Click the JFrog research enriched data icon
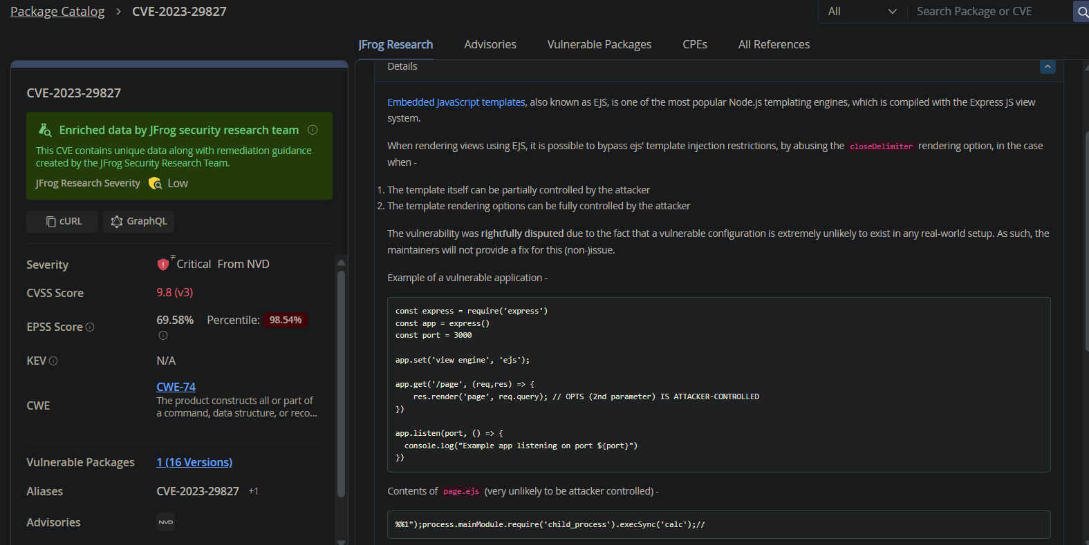This screenshot has width=1089, height=545. point(45,130)
